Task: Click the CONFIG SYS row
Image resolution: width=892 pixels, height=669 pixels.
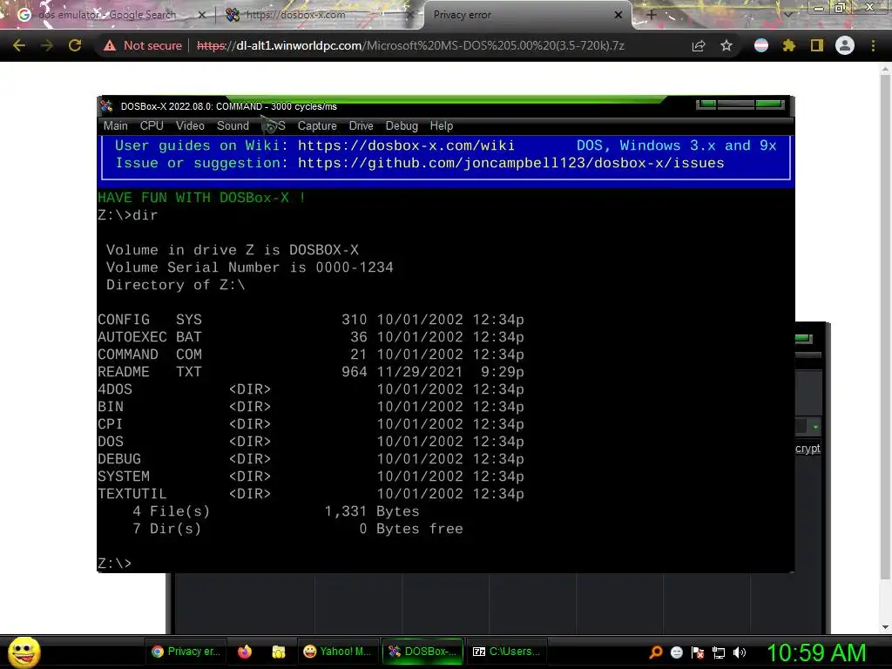Action: coord(311,320)
